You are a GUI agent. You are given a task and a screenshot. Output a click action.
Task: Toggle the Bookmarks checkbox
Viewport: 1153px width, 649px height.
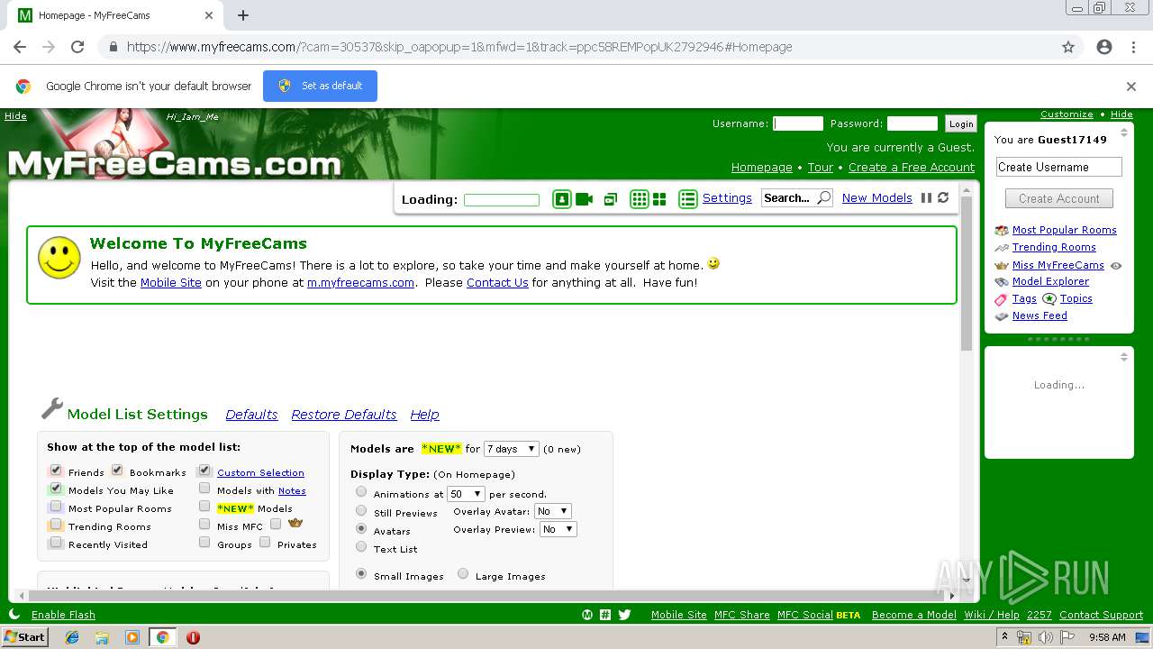click(x=117, y=471)
